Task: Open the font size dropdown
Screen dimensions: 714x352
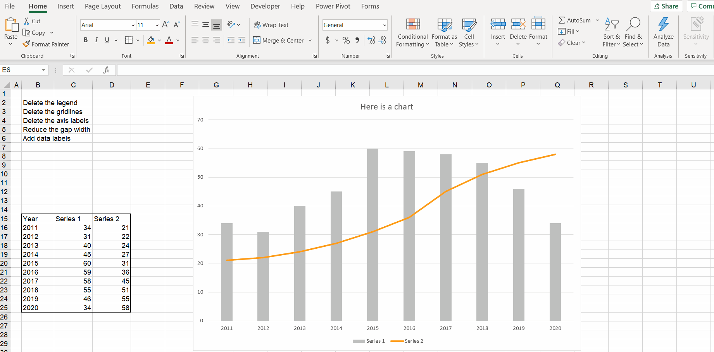Action: [x=157, y=25]
